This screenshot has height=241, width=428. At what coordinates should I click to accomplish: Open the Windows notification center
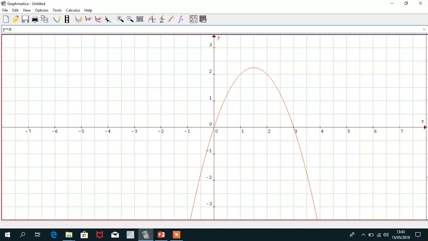[x=418, y=235]
